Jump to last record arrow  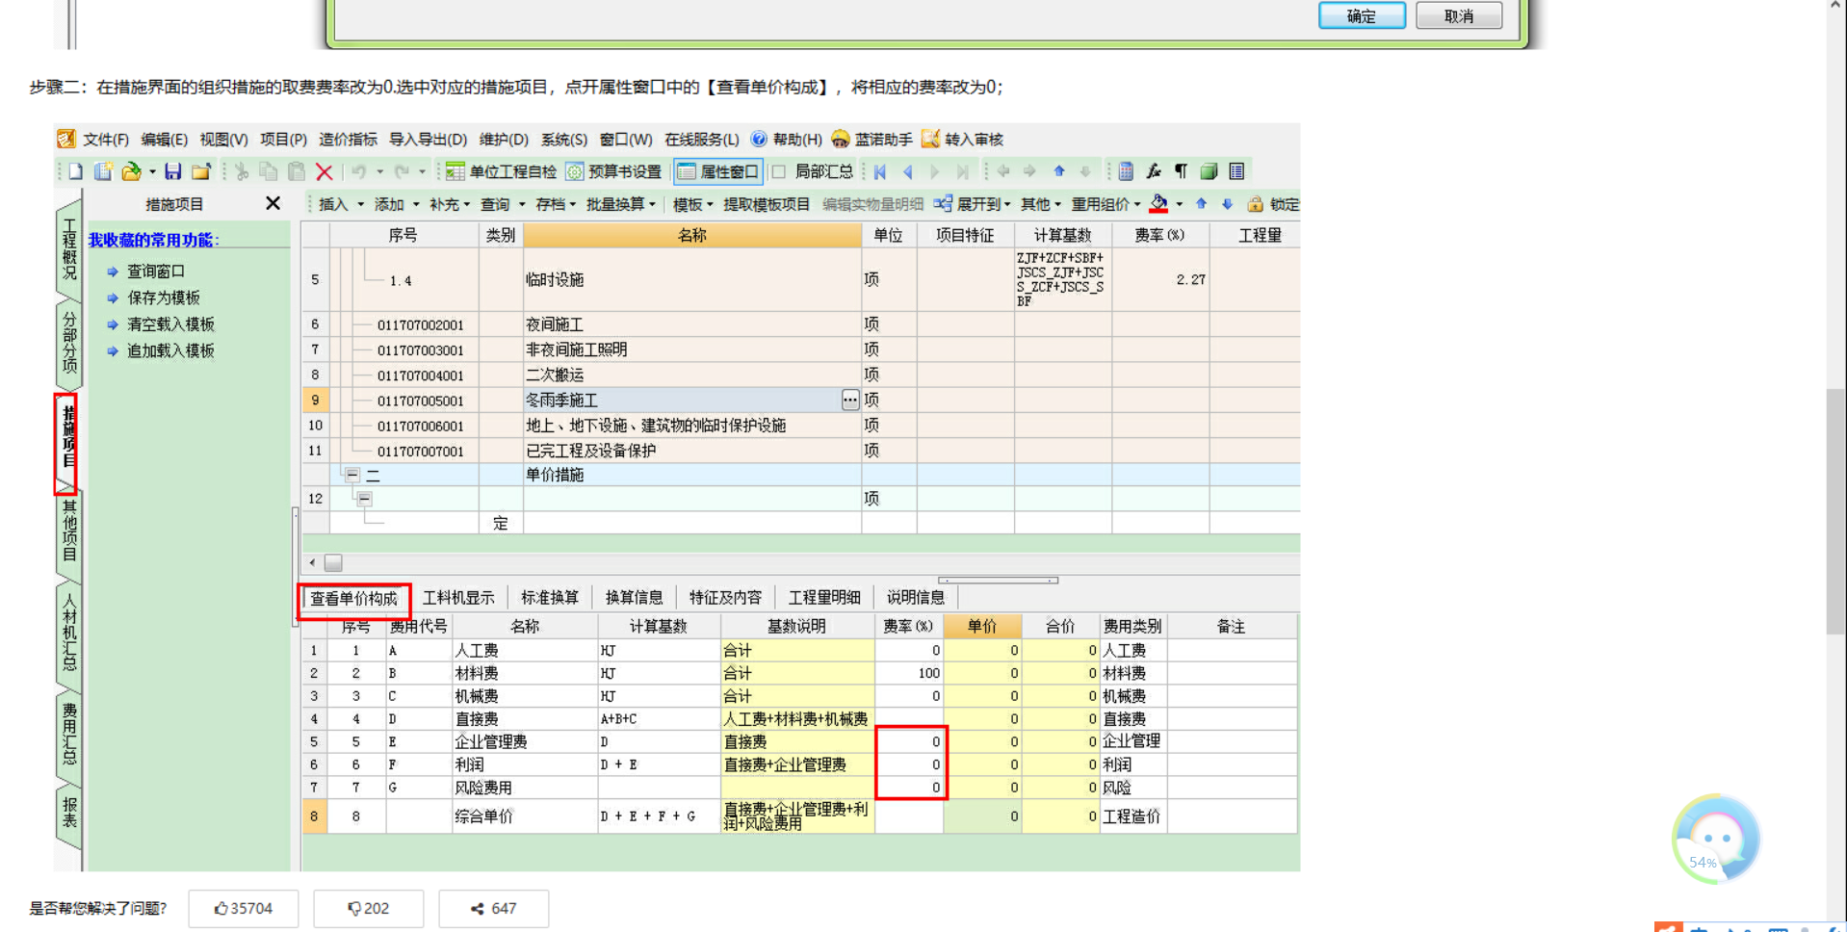click(x=962, y=171)
